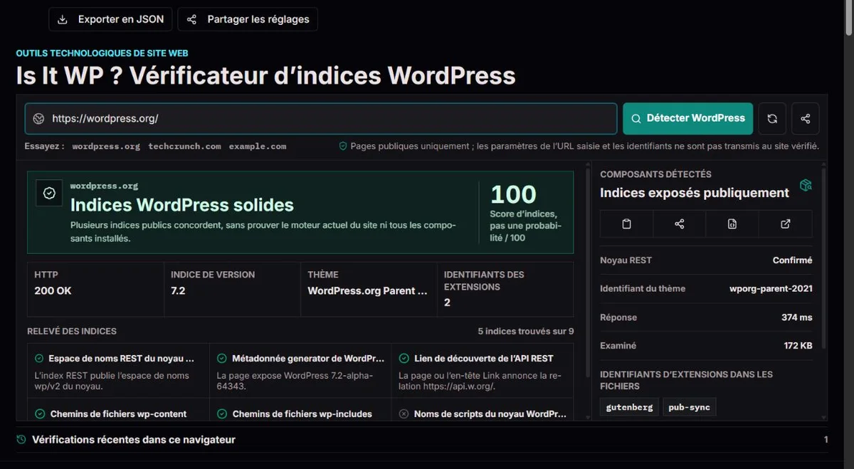Screen dimensions: 854x469
Task: Open the external link icon in the components panel
Action: pos(786,223)
